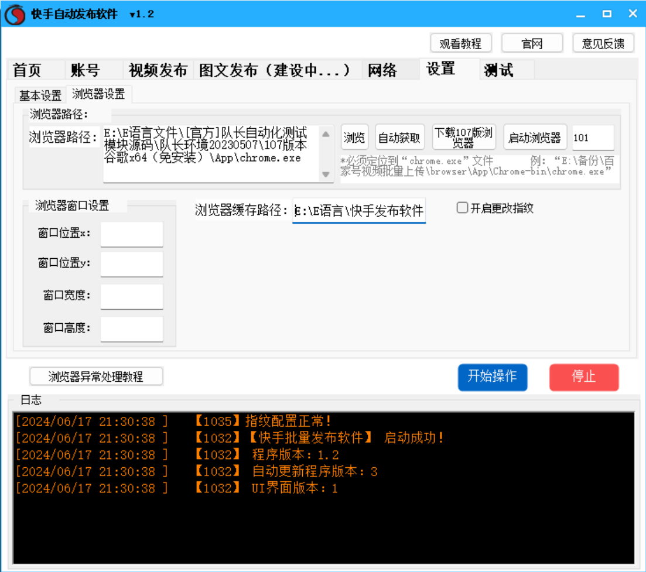Click the log line 指纹配置正常！
The width and height of the screenshot is (646, 572).
tap(173, 421)
